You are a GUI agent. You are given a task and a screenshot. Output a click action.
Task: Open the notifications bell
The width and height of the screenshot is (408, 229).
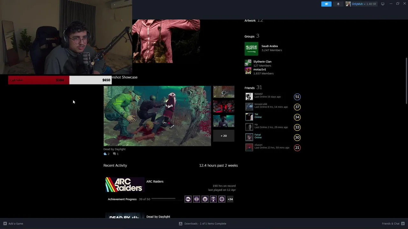tap(338, 4)
